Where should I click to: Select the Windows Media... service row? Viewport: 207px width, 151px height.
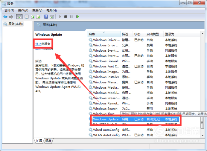pos(133,87)
